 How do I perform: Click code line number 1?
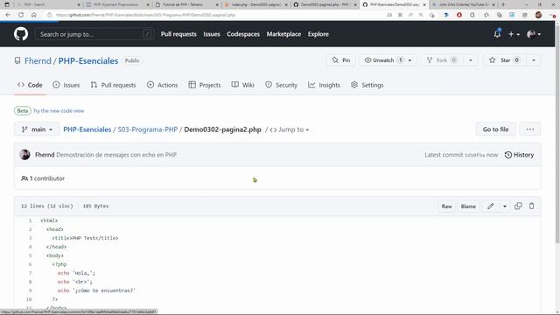[30, 220]
